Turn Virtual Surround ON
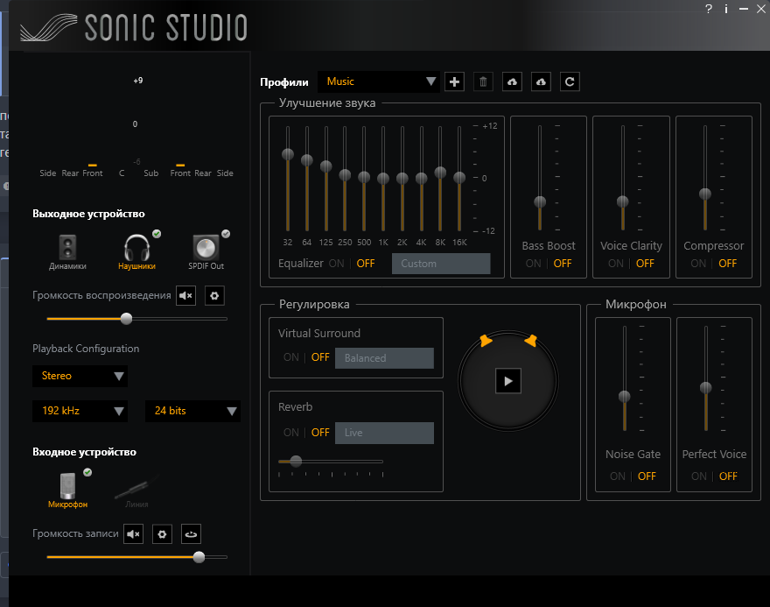Viewport: 770px width, 607px height. pos(291,357)
